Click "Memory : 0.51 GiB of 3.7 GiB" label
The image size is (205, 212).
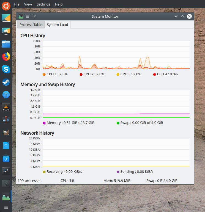(x=70, y=123)
